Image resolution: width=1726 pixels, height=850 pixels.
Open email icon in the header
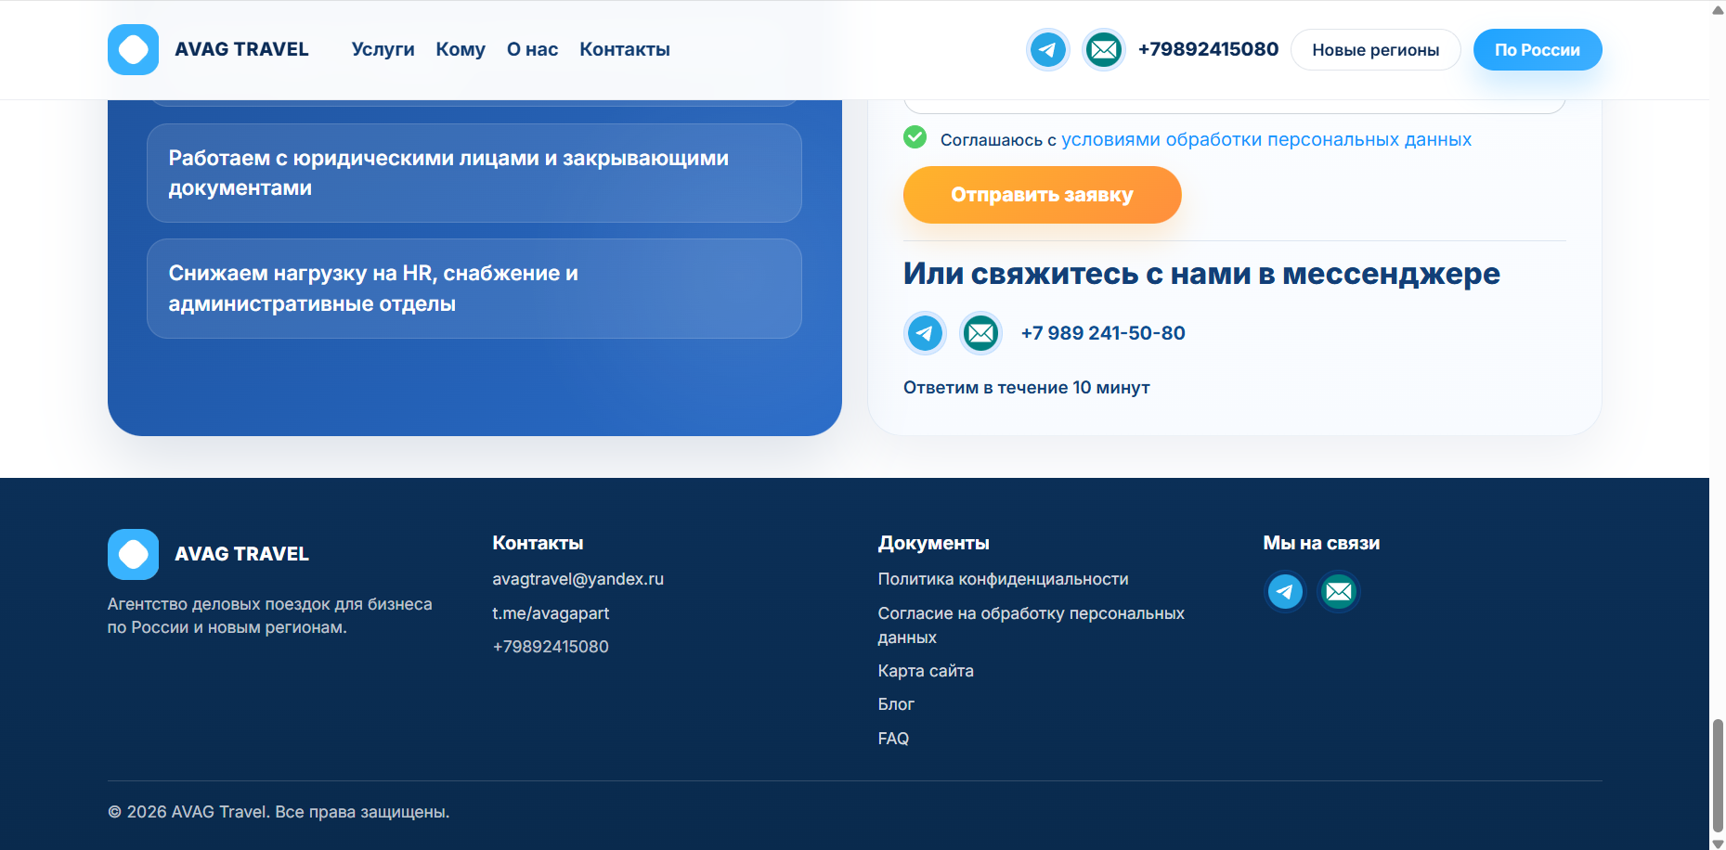[1104, 49]
